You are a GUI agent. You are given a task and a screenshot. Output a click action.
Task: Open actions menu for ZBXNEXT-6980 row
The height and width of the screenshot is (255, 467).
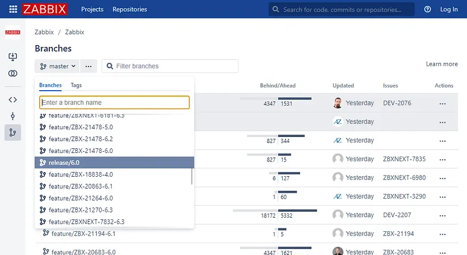click(x=443, y=179)
